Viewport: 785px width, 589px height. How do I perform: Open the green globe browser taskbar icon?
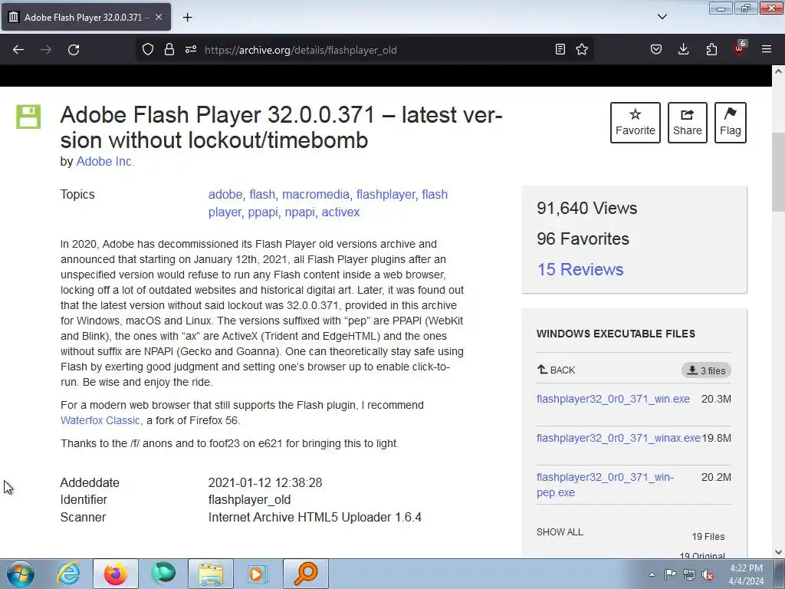163,574
